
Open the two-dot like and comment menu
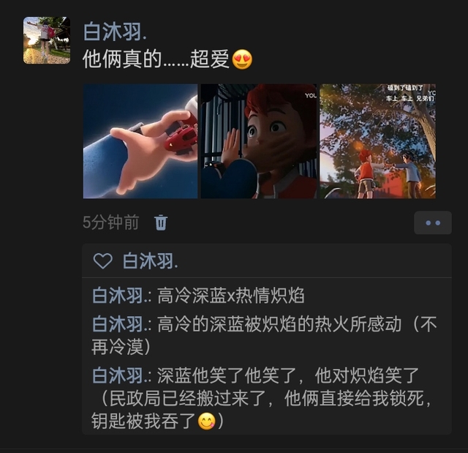click(432, 222)
